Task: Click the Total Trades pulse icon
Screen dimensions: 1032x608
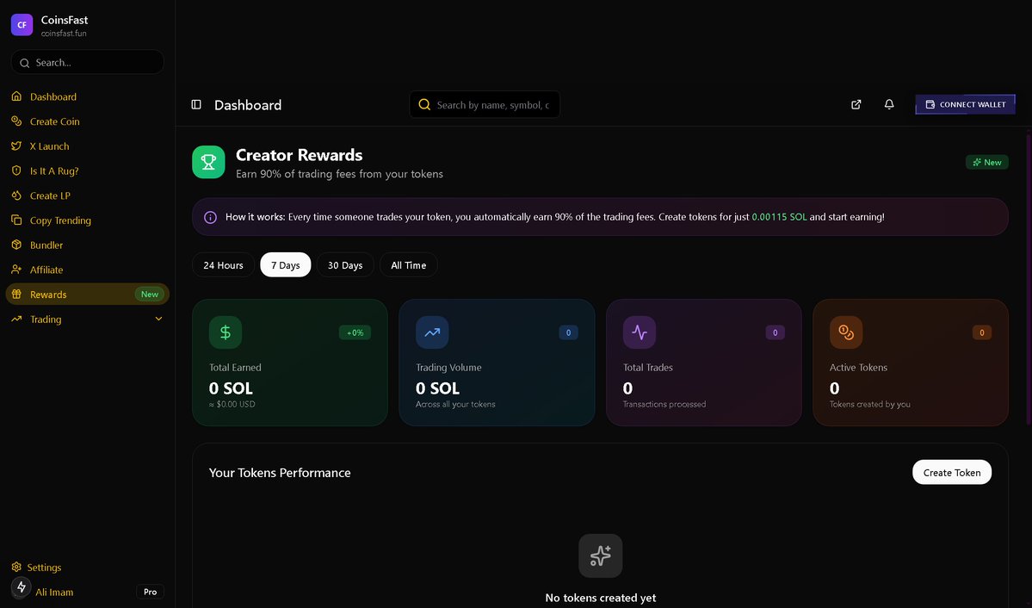Action: [x=639, y=332]
